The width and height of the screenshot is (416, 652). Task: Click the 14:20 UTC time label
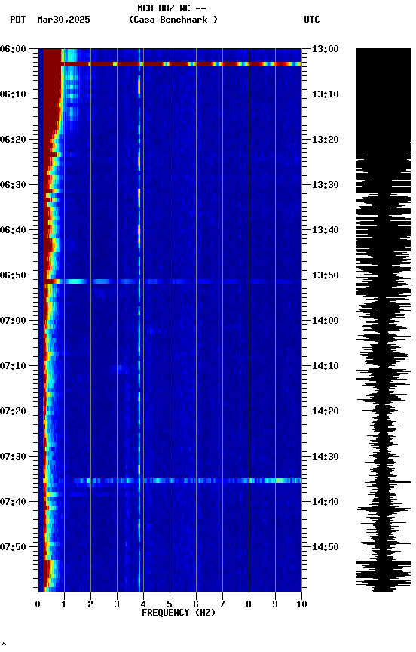[326, 411]
